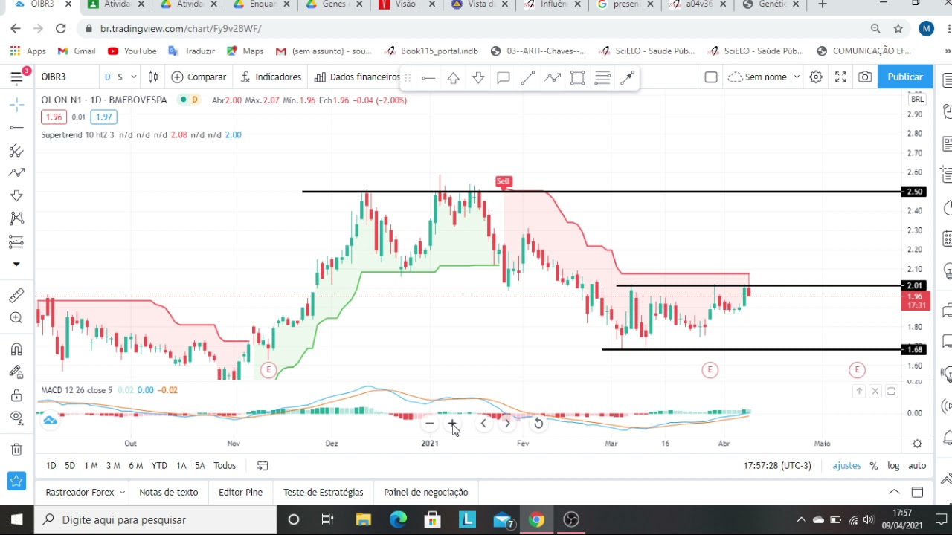
Task: Click the chart reset view button
Action: [538, 424]
